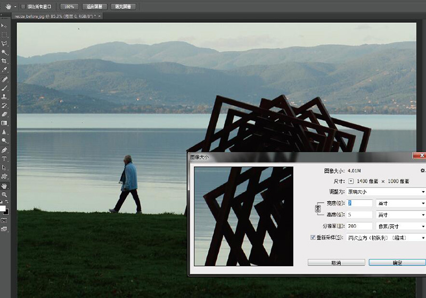Click the 取消 (Cancel) button
Screen dimensions: 426x298
point(336,262)
